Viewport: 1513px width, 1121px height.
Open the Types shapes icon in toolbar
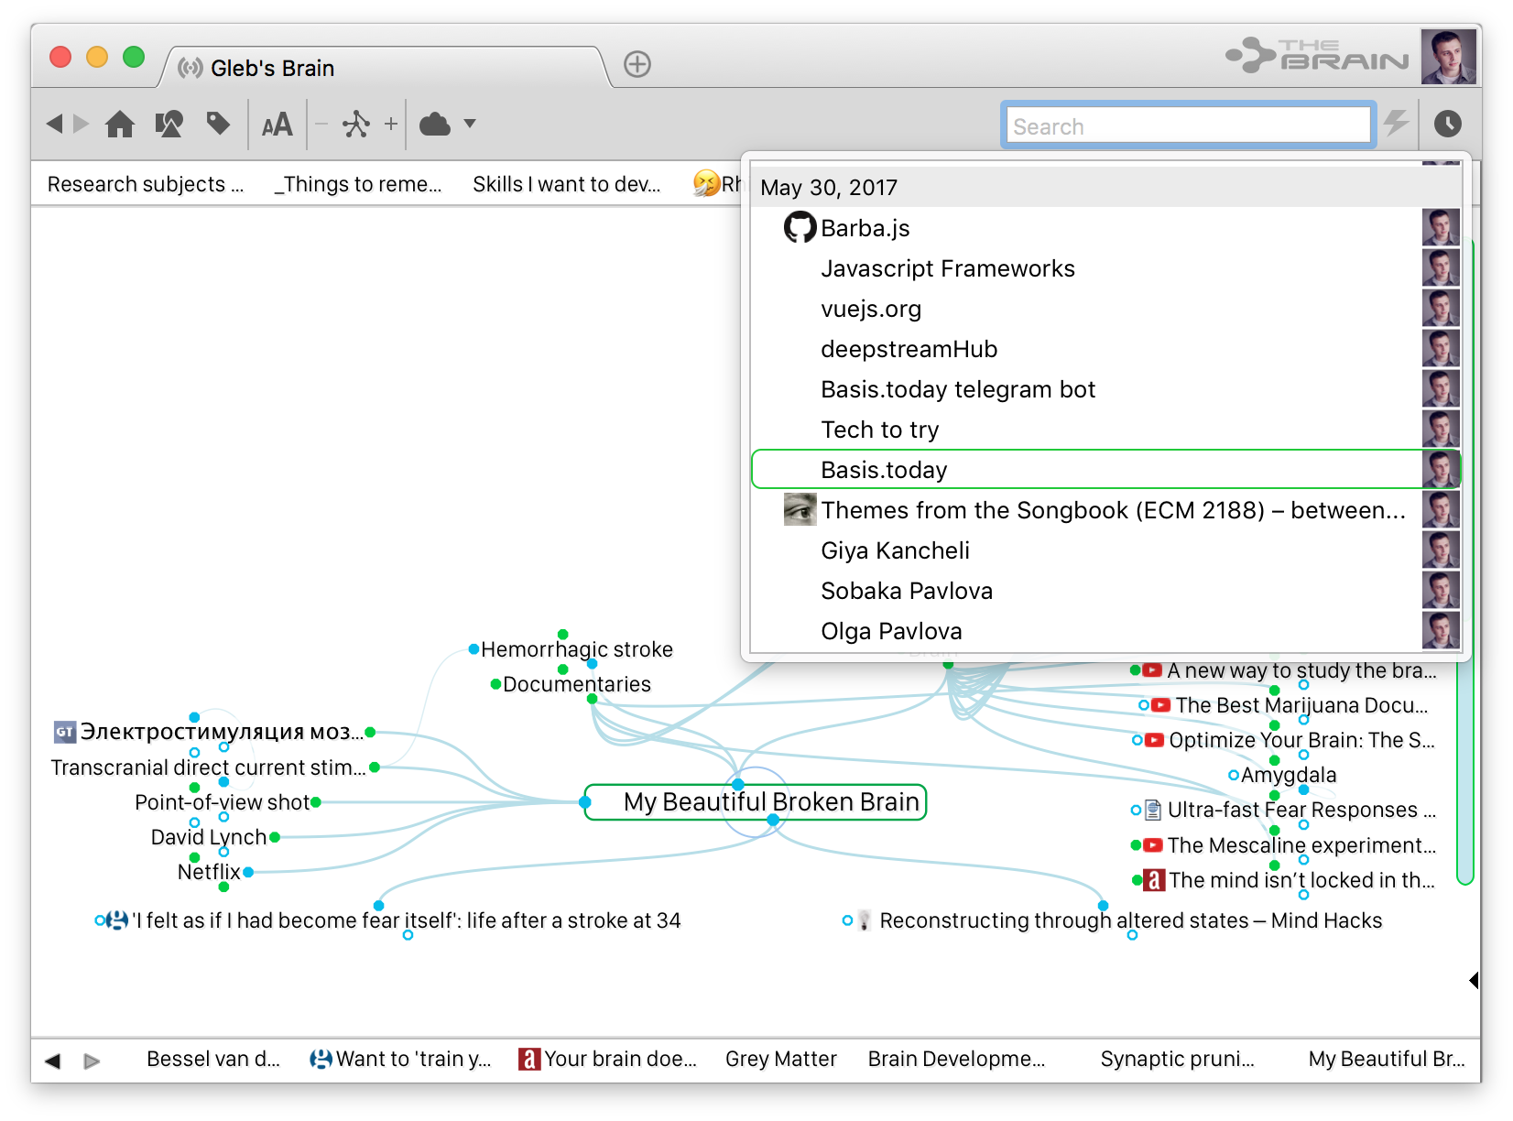tap(169, 124)
